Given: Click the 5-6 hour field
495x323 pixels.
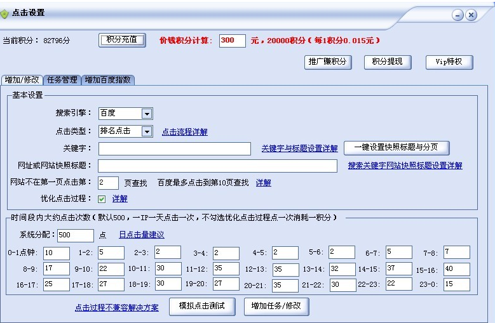Looking at the screenshot, I should 342,252.
